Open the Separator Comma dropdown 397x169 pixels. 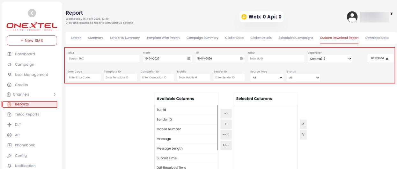pos(330,59)
